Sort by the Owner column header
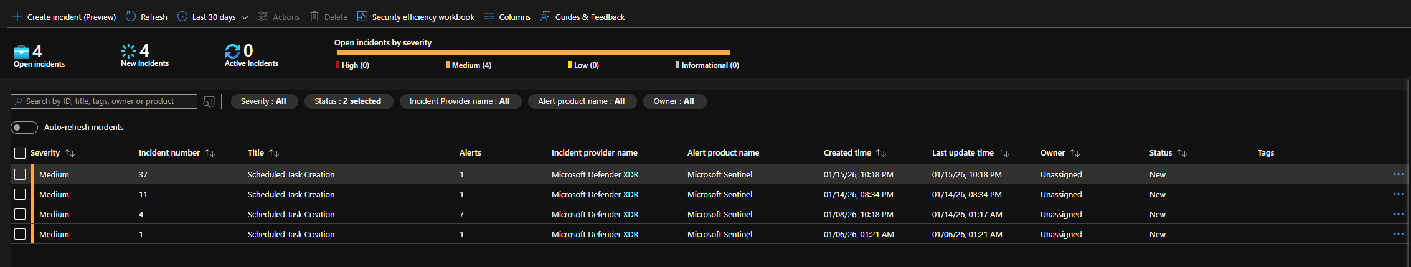The width and height of the screenshot is (1411, 267). pos(1052,153)
